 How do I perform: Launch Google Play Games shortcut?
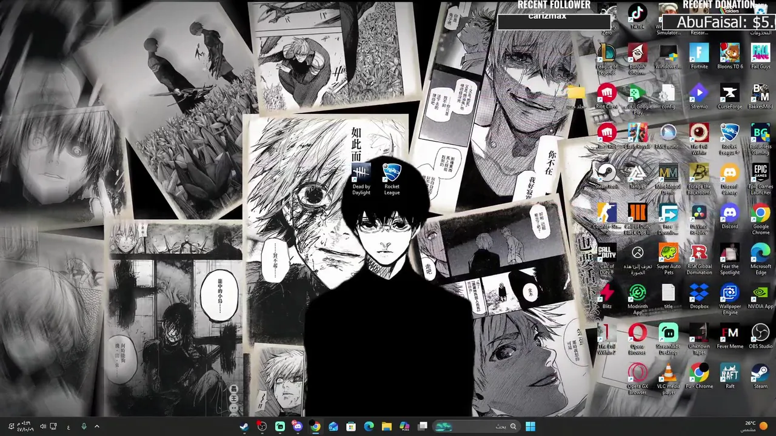tap(637, 99)
